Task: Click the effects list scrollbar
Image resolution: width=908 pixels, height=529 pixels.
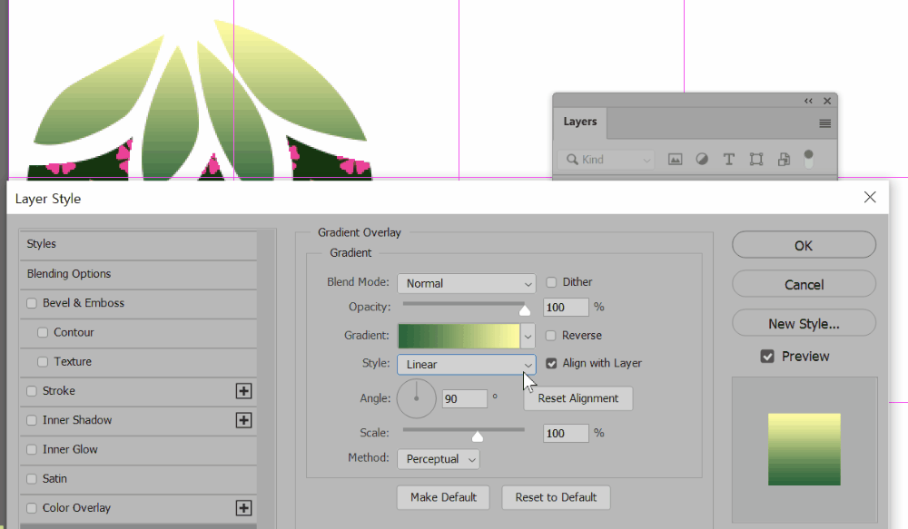Action: [266, 379]
